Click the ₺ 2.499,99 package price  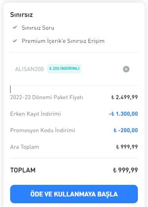(x=124, y=97)
